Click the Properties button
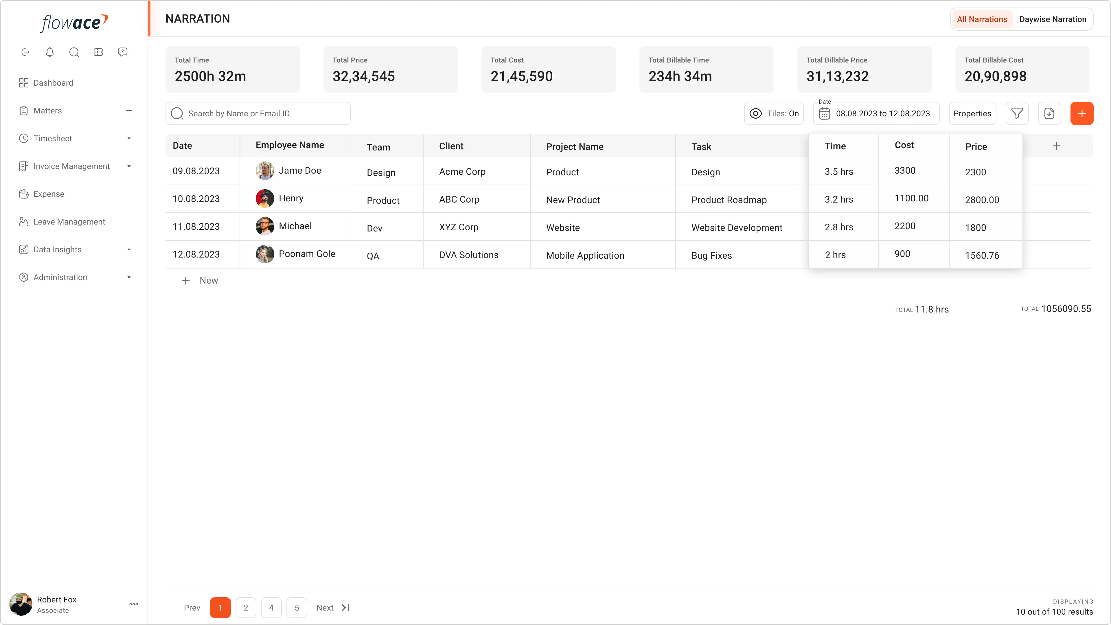Viewport: 1111px width, 625px height. click(972, 113)
